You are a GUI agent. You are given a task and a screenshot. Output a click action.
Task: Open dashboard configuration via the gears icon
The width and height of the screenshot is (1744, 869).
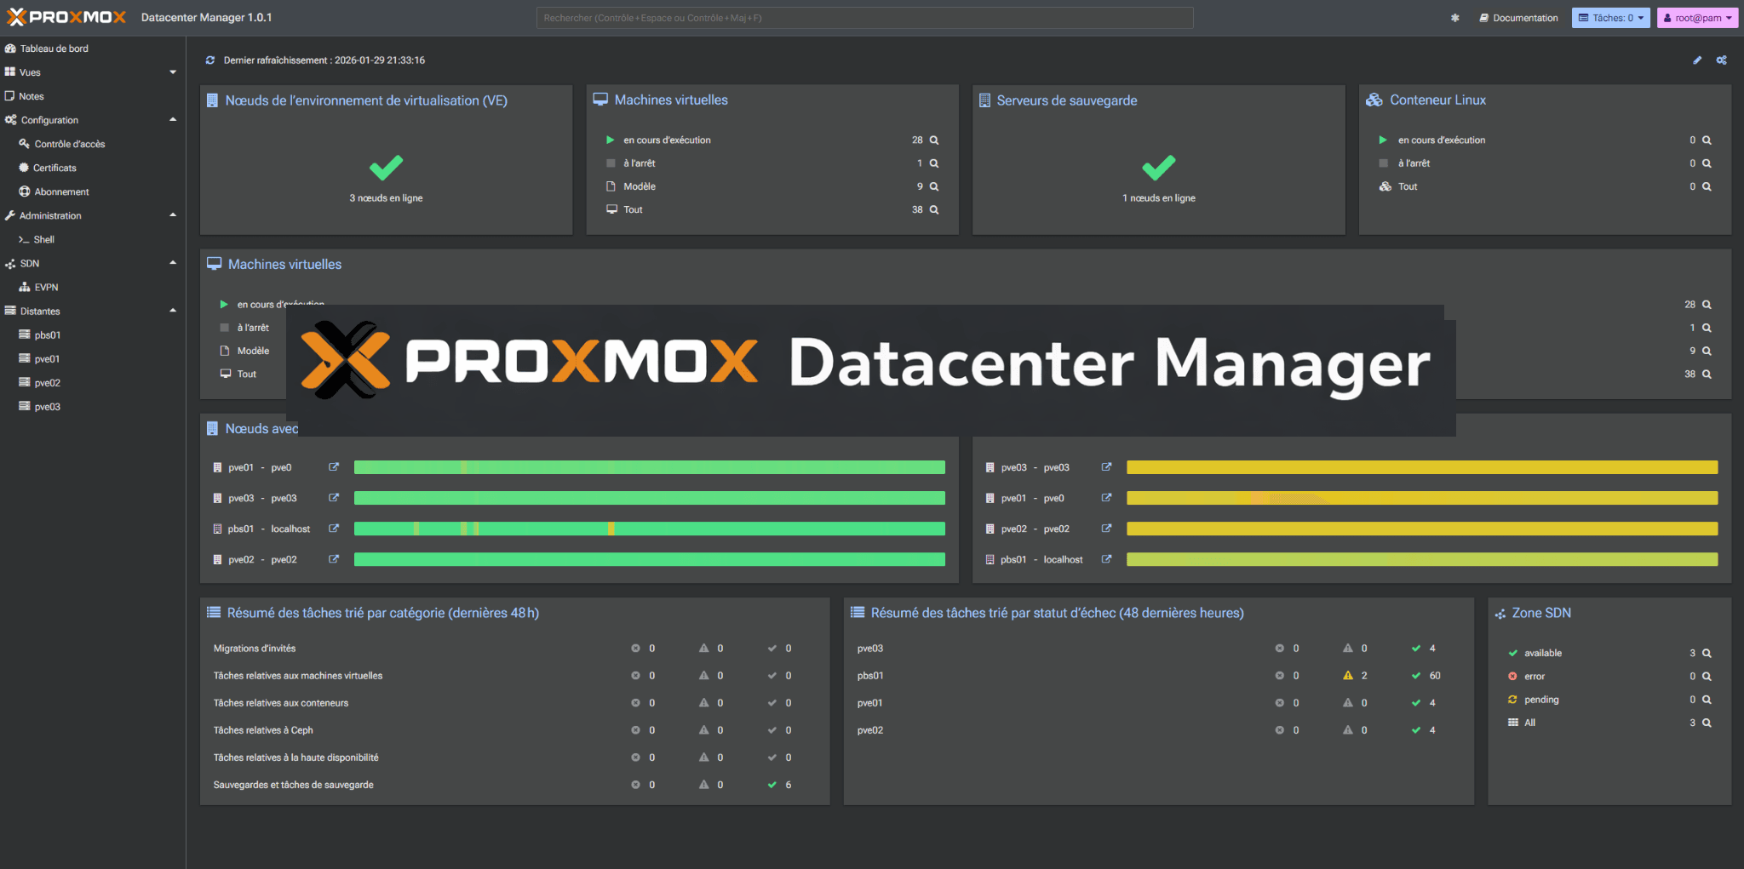click(x=1721, y=60)
